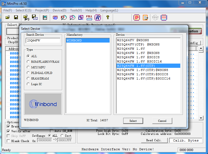
Task: Click the Read Cali. button
Action: (x=154, y=140)
